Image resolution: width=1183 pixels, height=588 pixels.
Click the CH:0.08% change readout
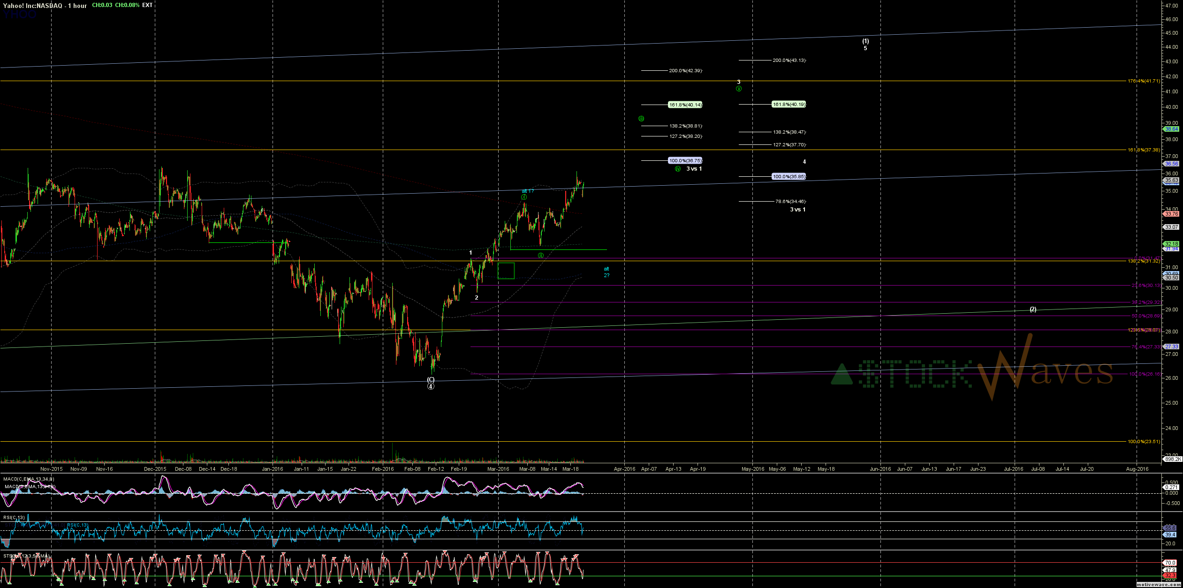(x=127, y=5)
